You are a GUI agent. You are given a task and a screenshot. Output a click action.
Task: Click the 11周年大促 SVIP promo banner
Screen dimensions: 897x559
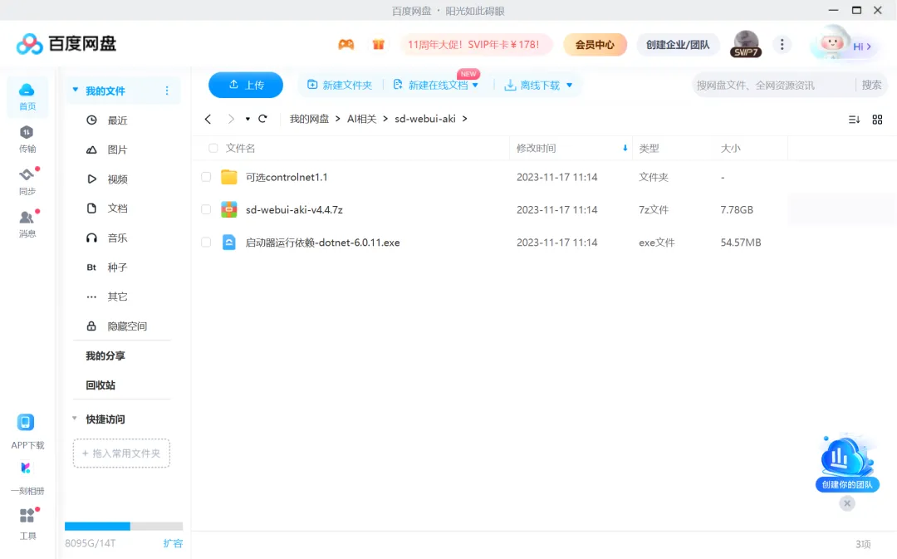coord(475,45)
